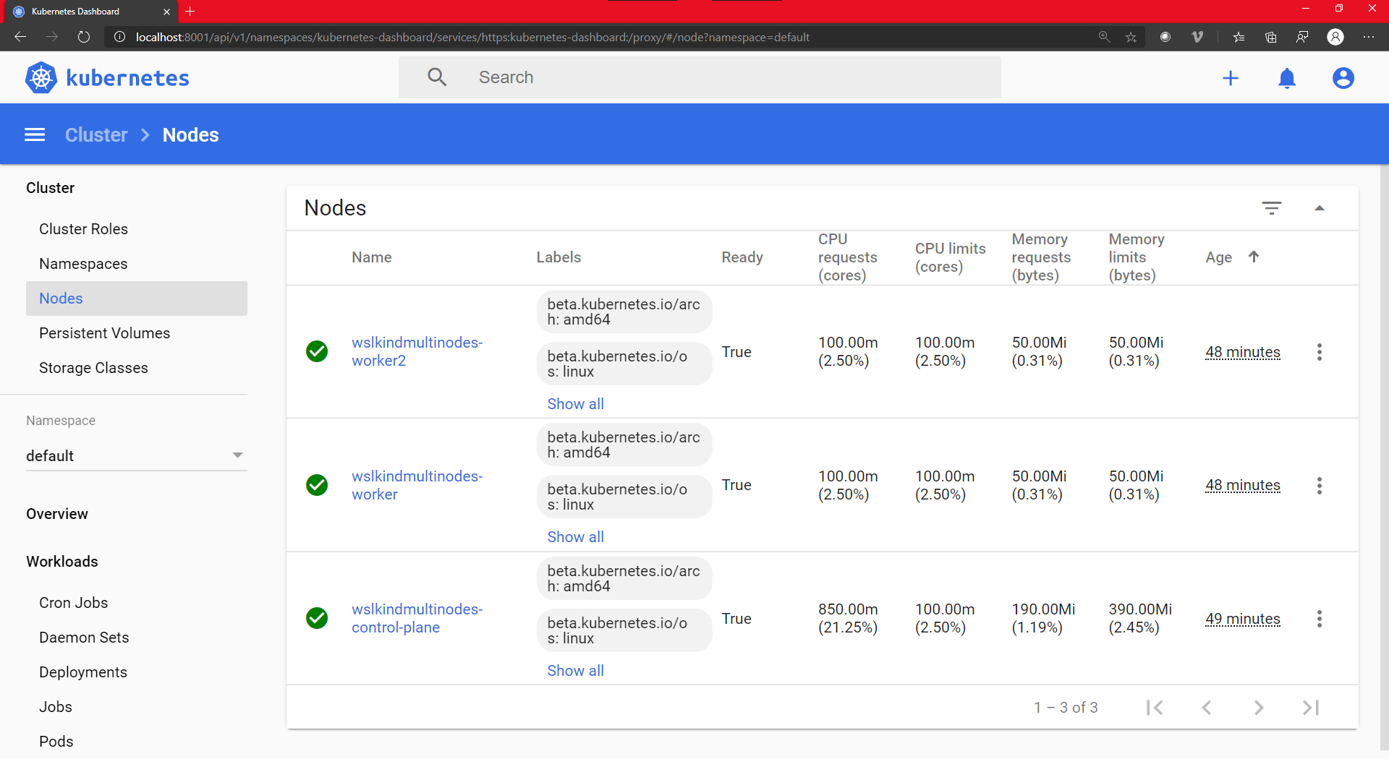Screen dimensions: 1389x759
Task: Jump to last page with pagination icon
Action: click(x=1311, y=708)
